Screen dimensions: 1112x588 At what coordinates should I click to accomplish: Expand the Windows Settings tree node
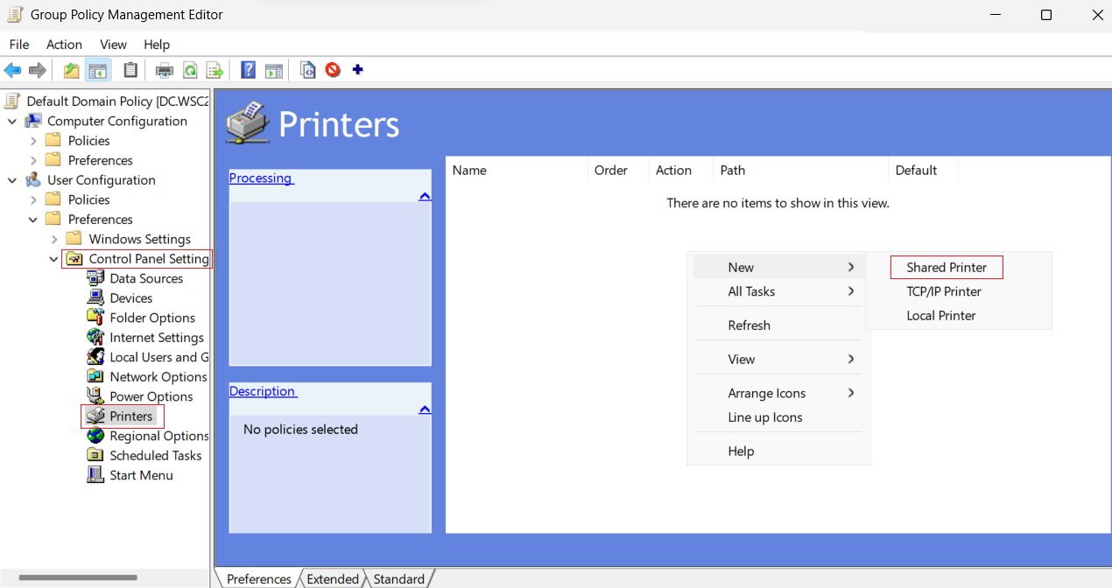[54, 239]
